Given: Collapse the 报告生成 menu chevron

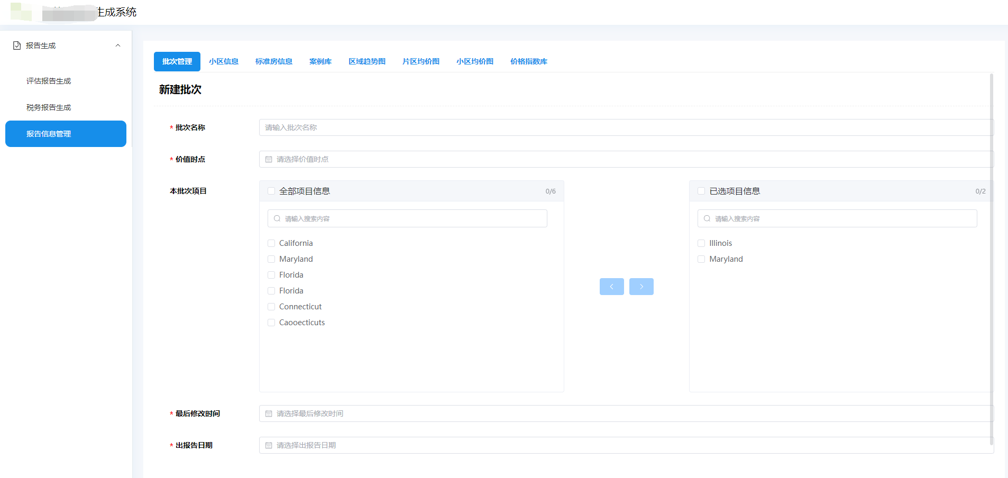Looking at the screenshot, I should pyautogui.click(x=118, y=45).
